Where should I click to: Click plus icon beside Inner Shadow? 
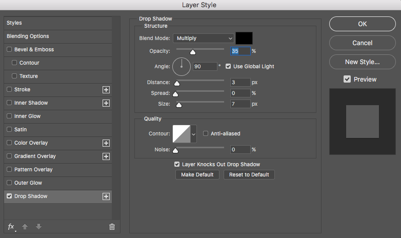[106, 103]
